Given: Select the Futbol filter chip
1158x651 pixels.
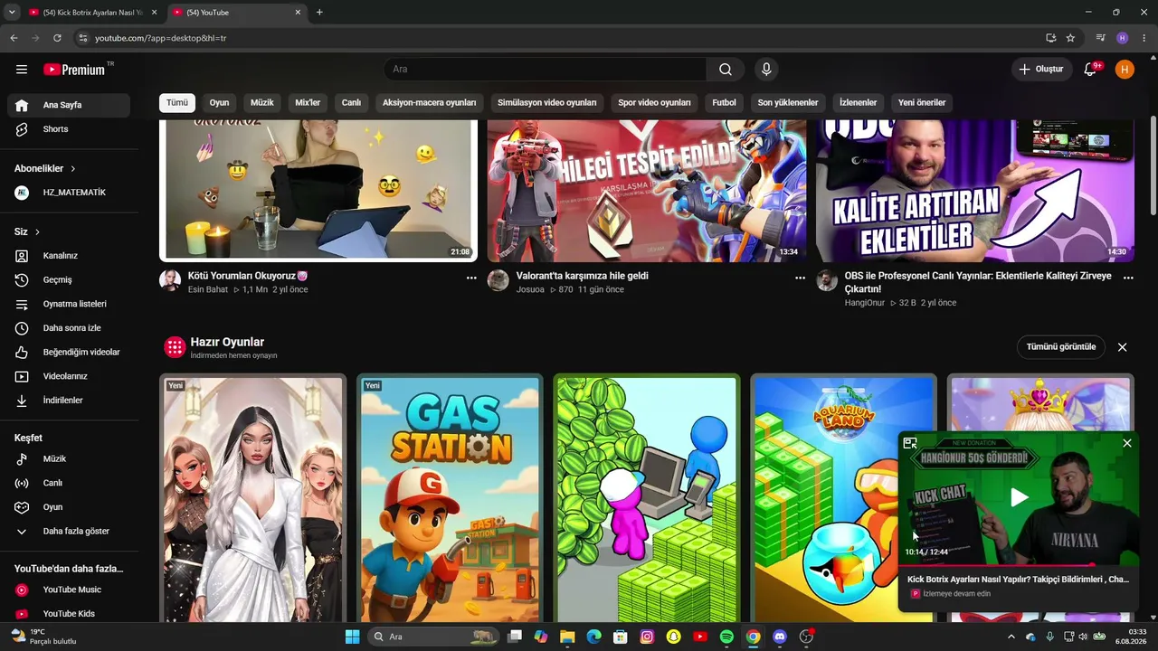Looking at the screenshot, I should point(724,103).
